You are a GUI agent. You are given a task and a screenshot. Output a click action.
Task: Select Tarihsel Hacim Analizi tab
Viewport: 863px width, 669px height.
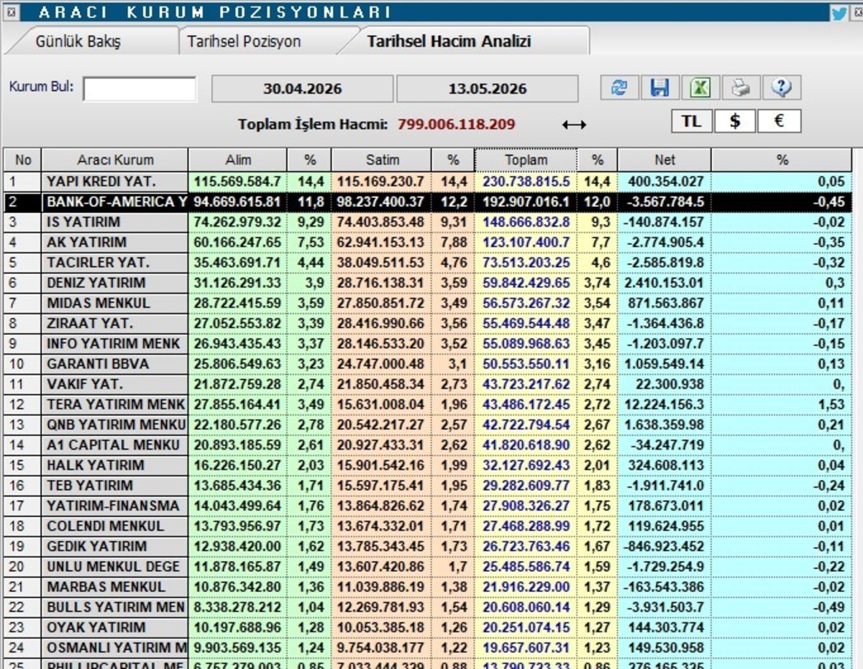click(x=449, y=41)
